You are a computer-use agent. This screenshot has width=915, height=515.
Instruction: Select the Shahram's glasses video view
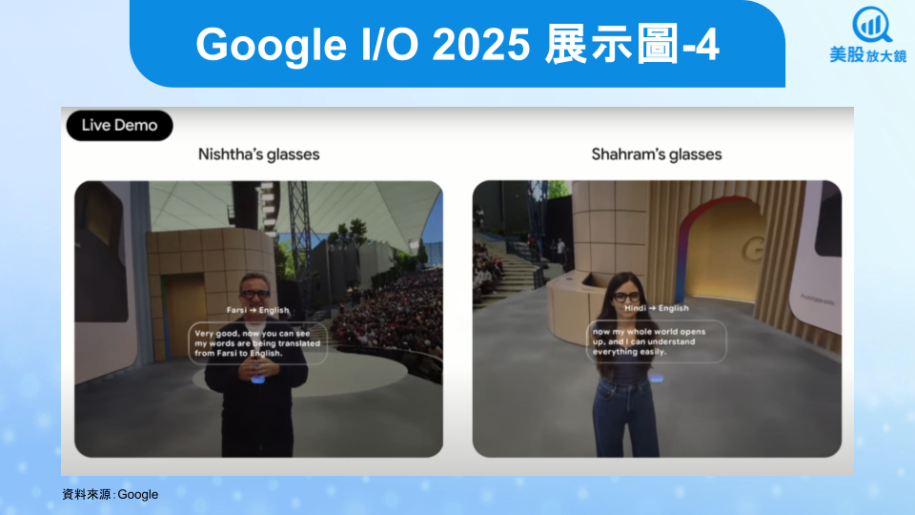click(657, 319)
